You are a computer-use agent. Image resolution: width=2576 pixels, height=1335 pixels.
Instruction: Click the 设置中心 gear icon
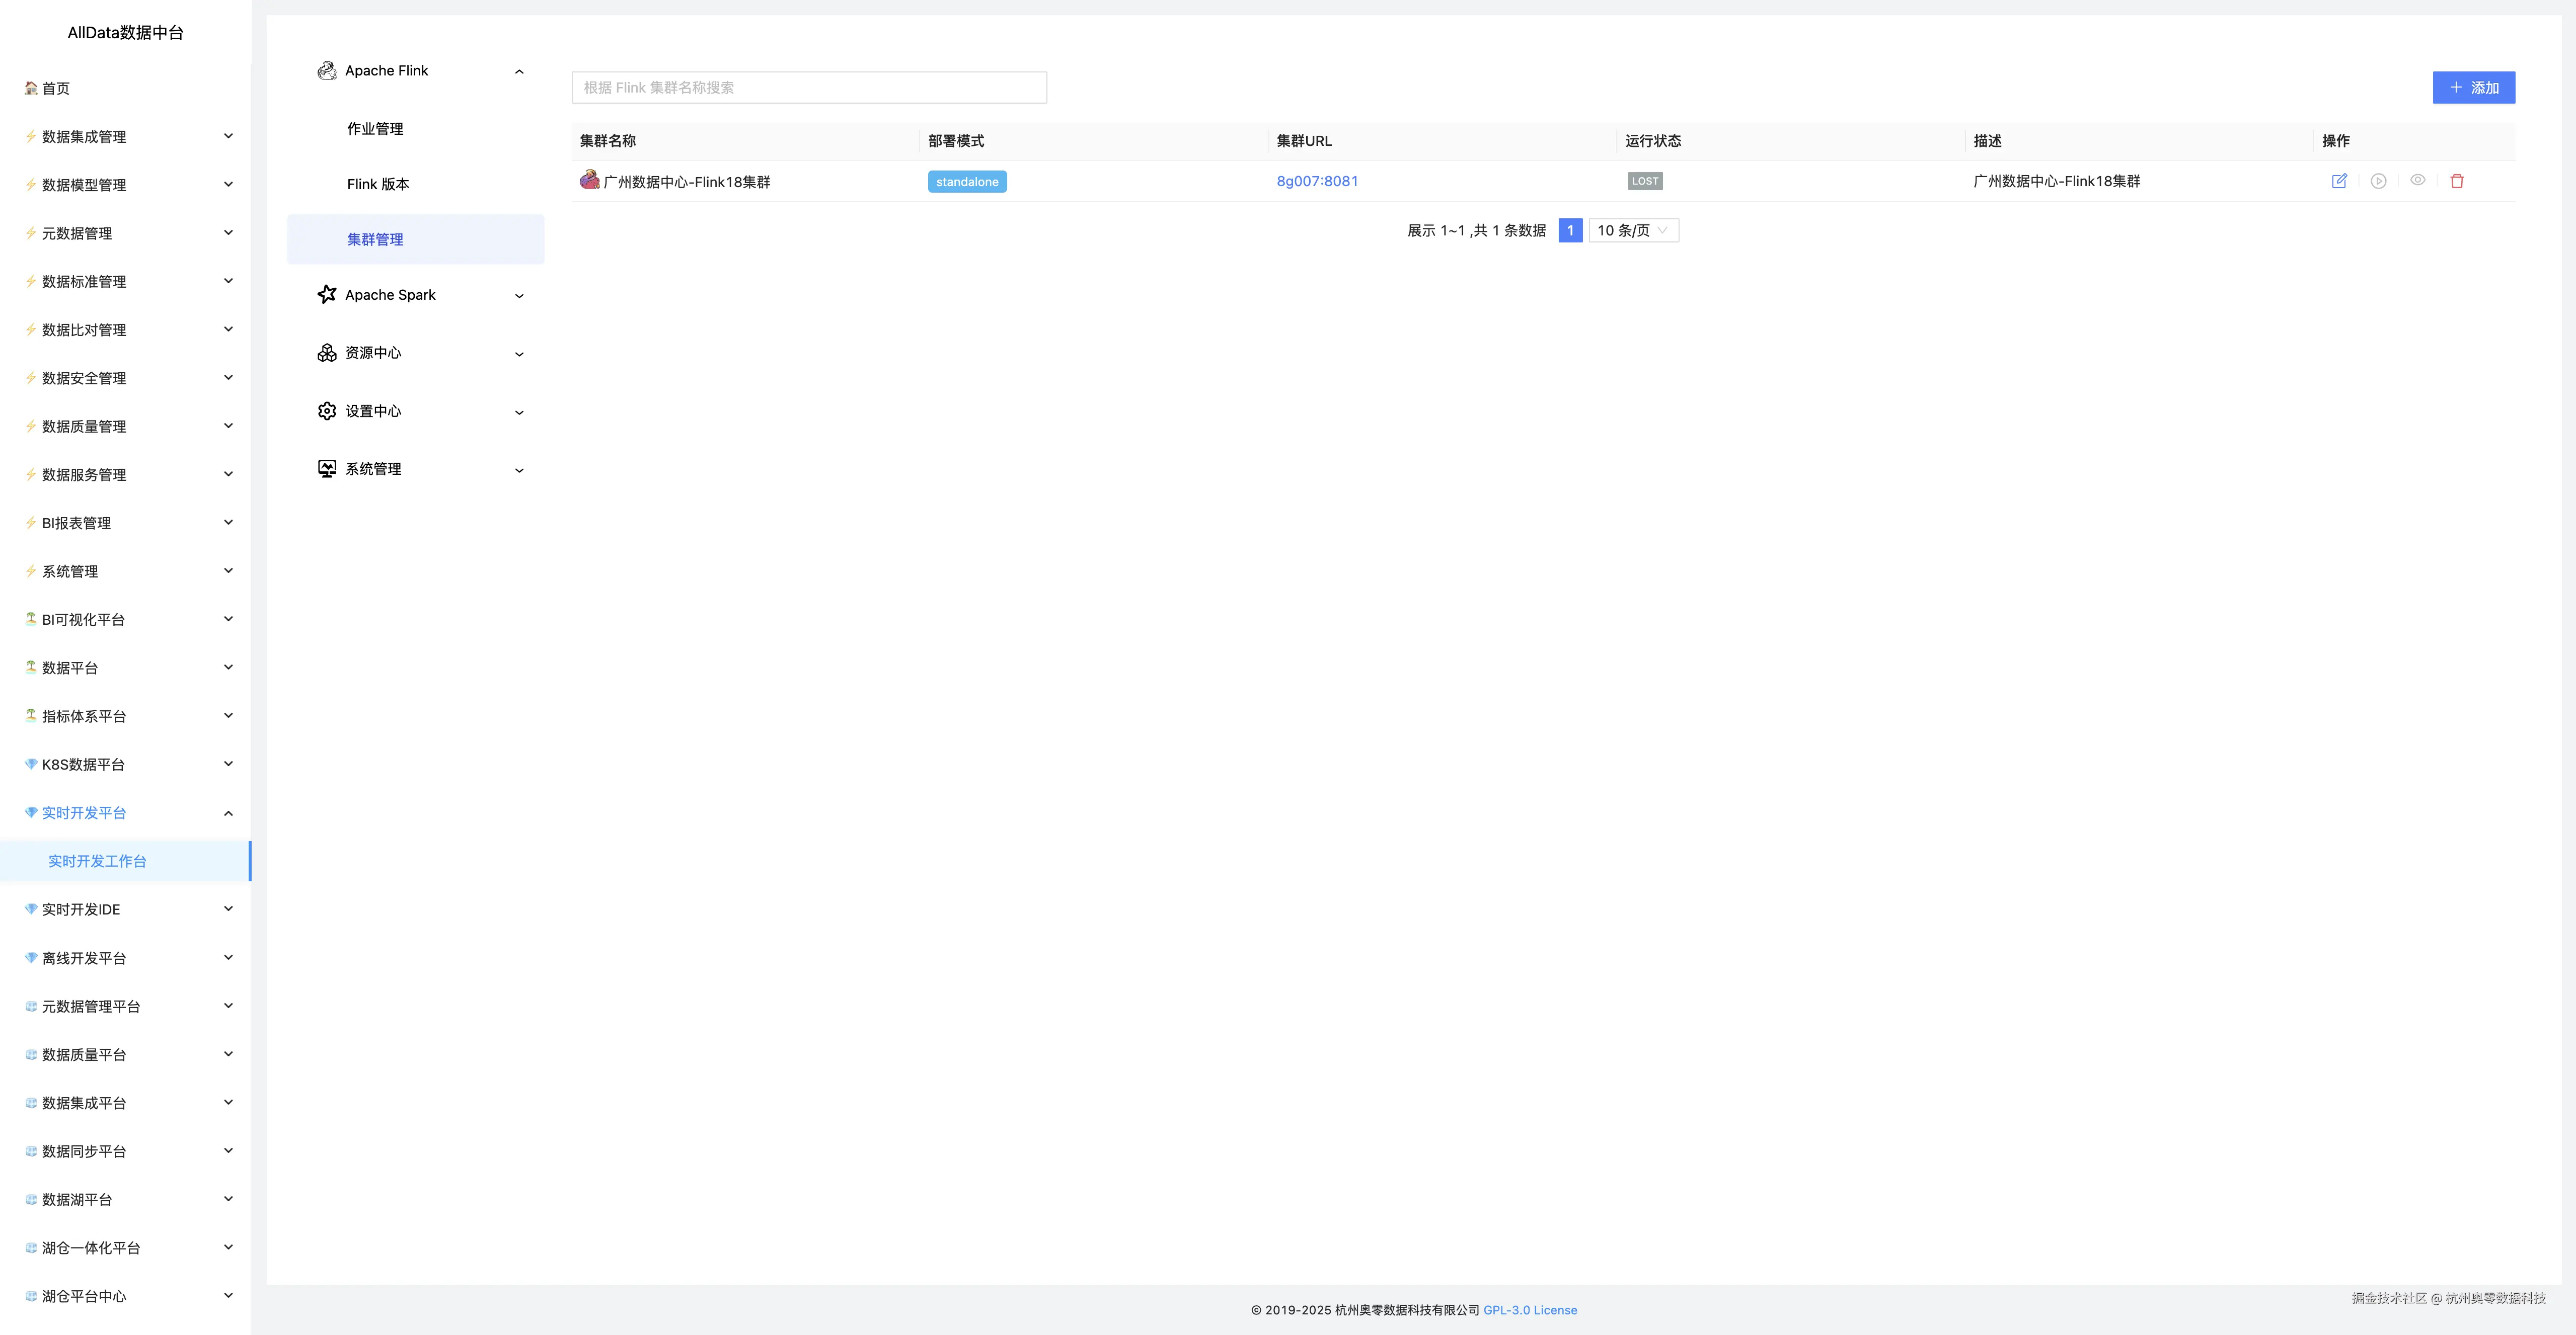(326, 410)
